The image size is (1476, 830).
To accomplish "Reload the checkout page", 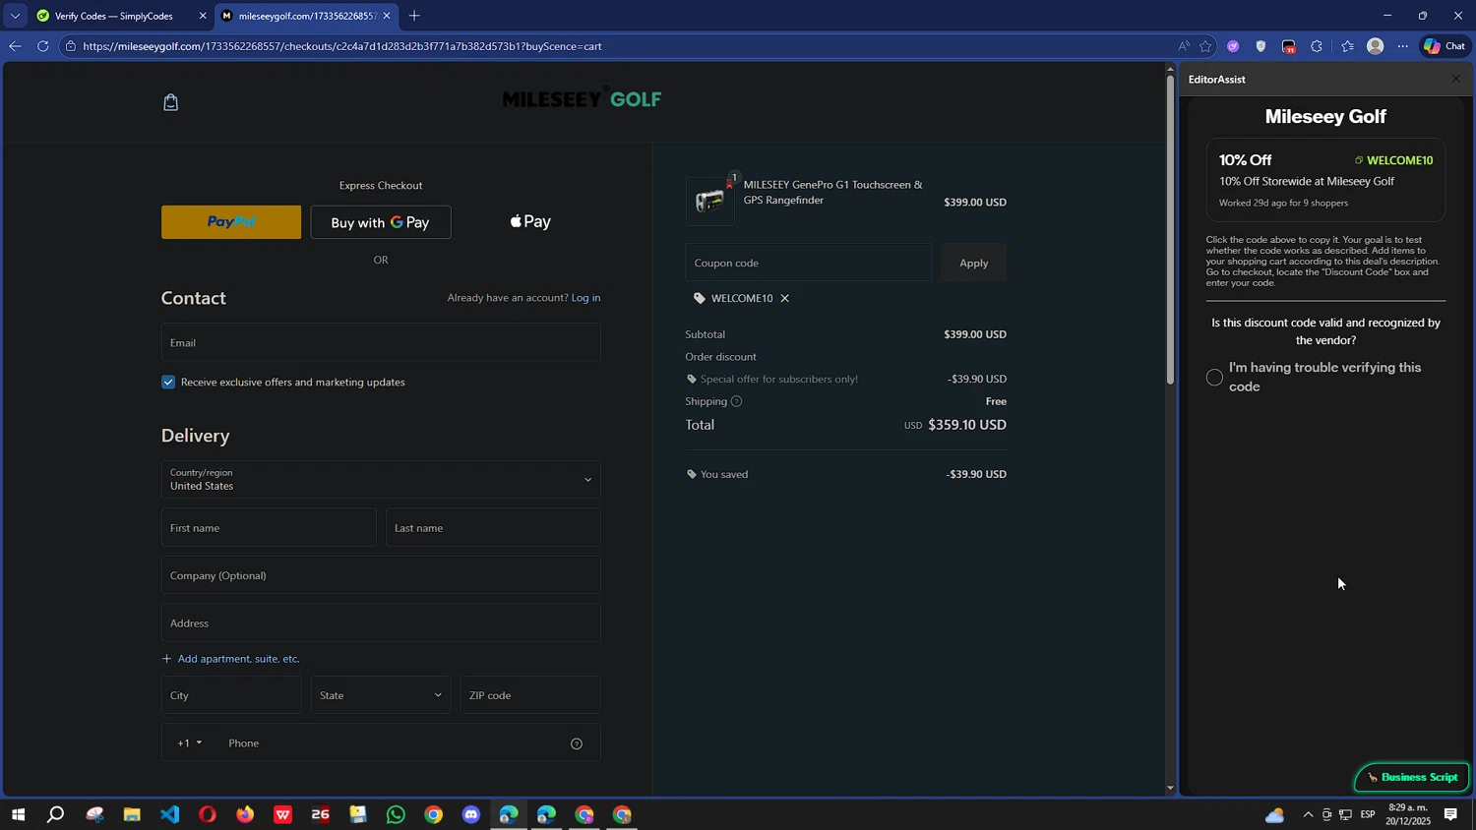I will coord(42,46).
